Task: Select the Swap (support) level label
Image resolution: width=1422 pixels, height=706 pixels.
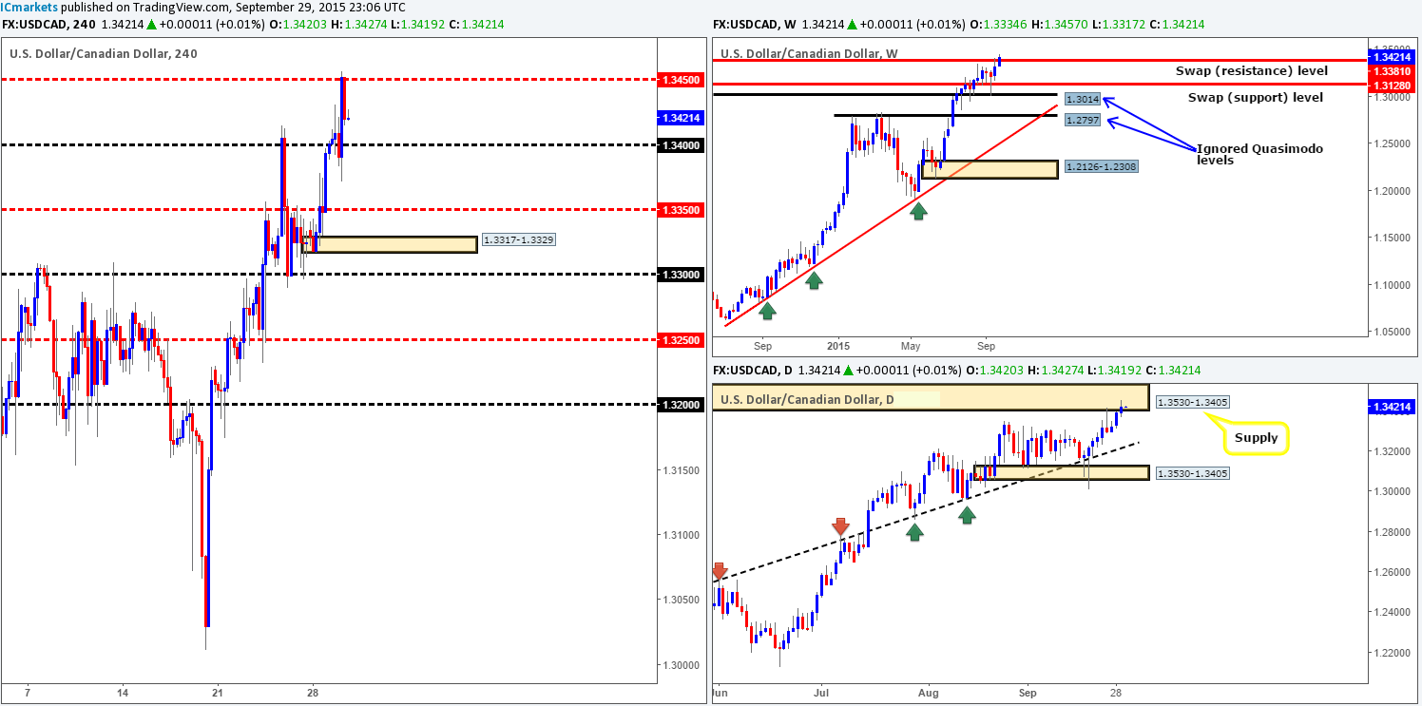Action: [x=1256, y=97]
